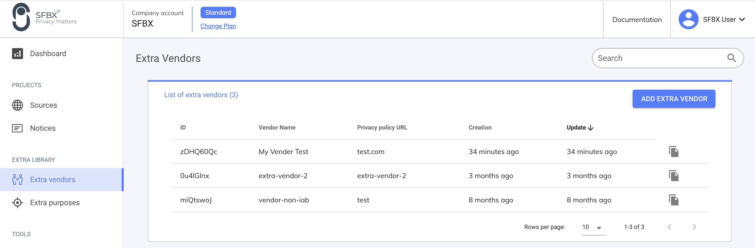Click the SFBX User avatar icon
755x248 pixels.
688,19
